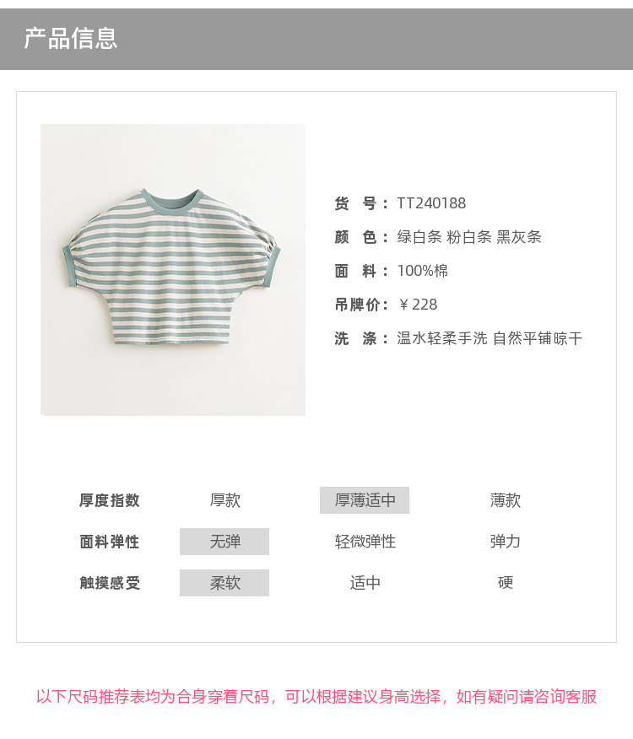
Task: Click the pink size recommendation notice
Action: pos(316,697)
